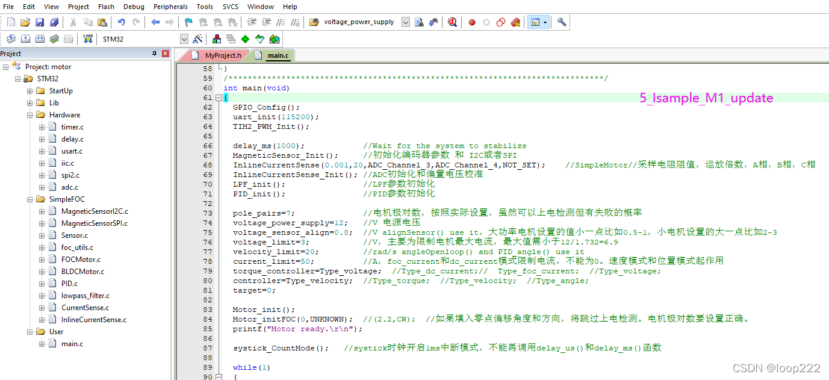Launch the Pack Installer
Screen dimensions: 829x380
(x=275, y=39)
